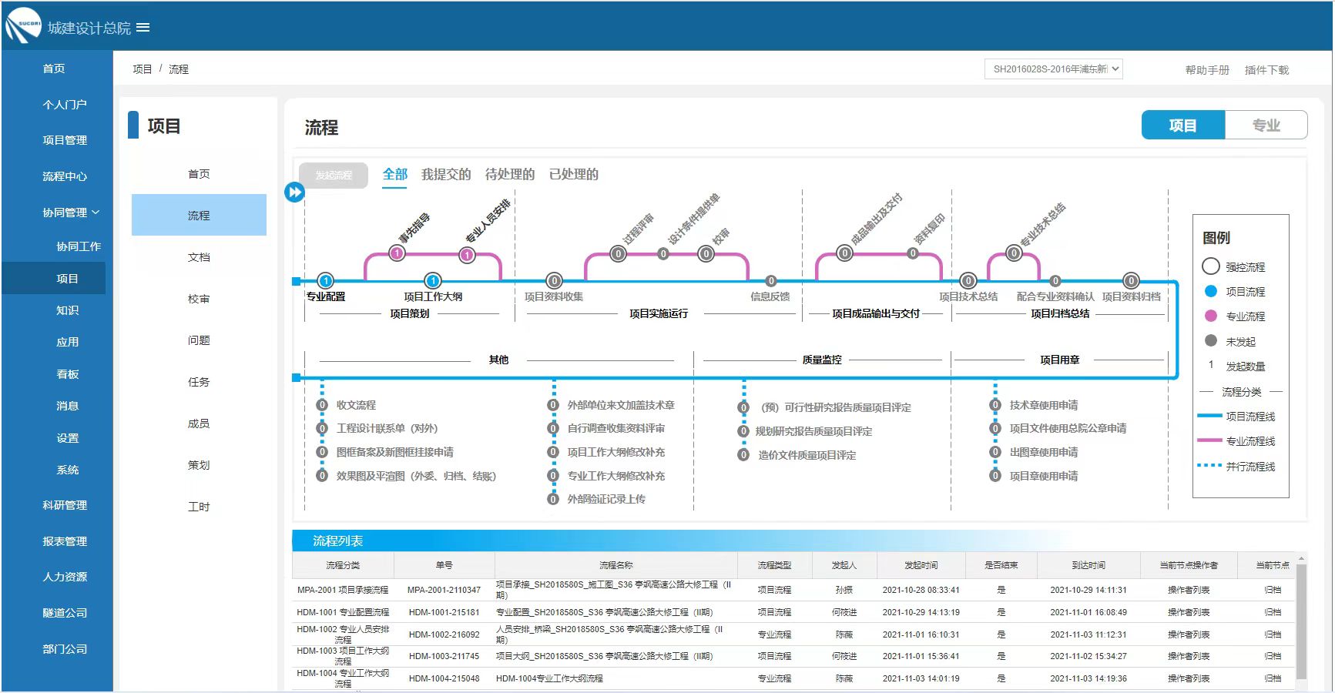Open the 插件下载 link
Viewport: 1335px width, 693px height.
click(x=1266, y=70)
